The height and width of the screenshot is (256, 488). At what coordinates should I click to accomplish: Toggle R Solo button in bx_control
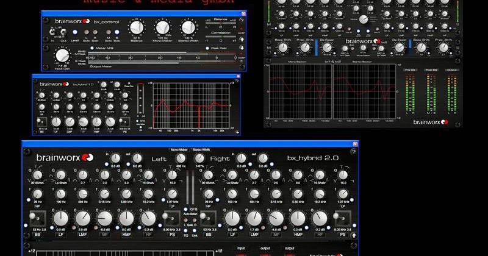(x=95, y=32)
